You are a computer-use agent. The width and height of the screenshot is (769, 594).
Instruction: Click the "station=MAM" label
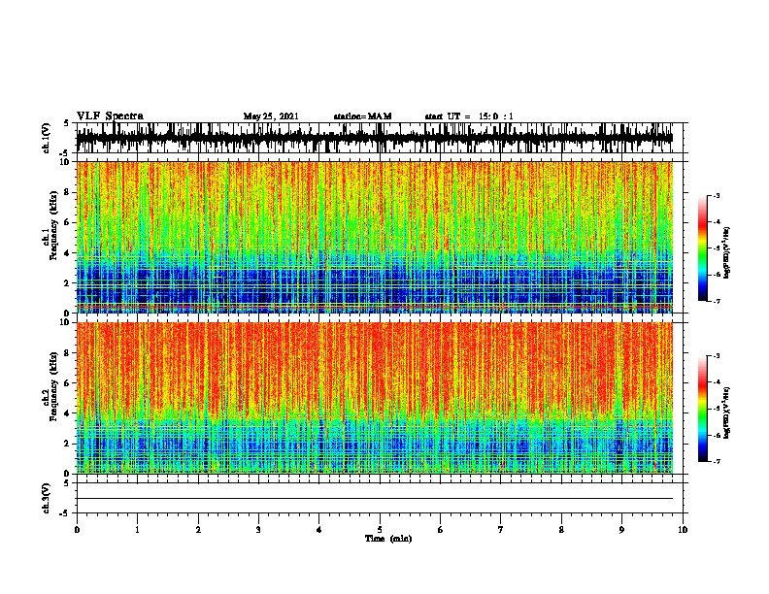362,116
